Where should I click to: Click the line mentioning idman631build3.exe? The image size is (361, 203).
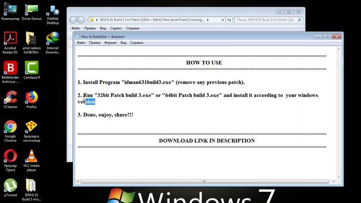[161, 82]
